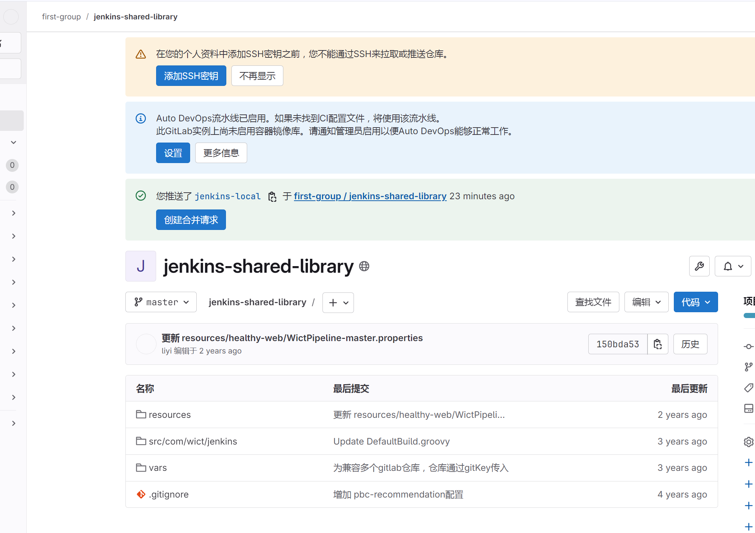Copy branch name jenkins-local icon
The image size is (755, 533).
272,197
